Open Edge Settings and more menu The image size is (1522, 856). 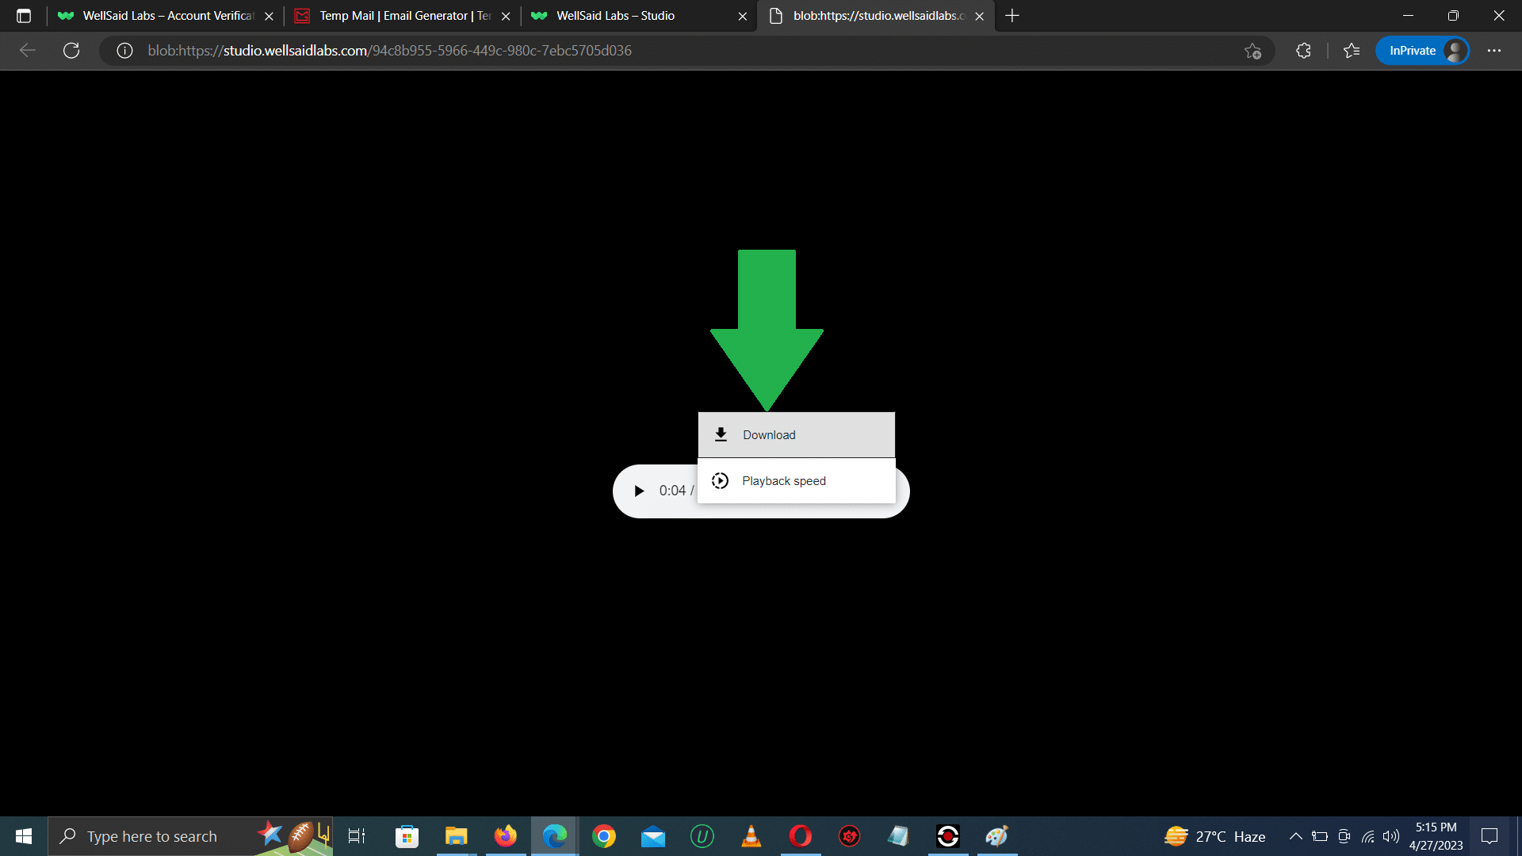click(1494, 51)
